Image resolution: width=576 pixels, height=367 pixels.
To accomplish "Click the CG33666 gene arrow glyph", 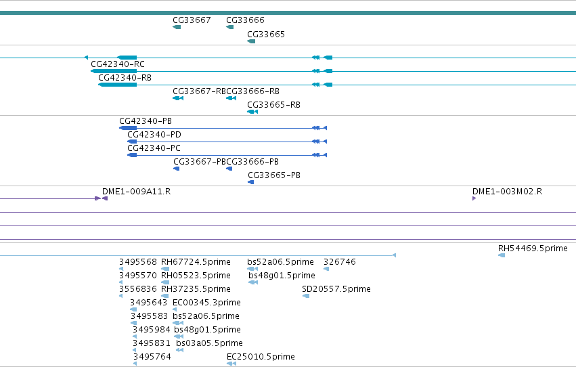I will [230, 27].
